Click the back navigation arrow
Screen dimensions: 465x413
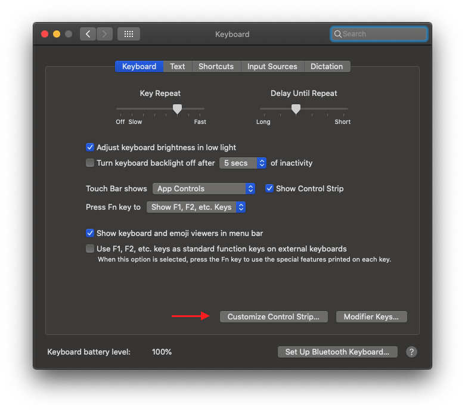point(88,34)
